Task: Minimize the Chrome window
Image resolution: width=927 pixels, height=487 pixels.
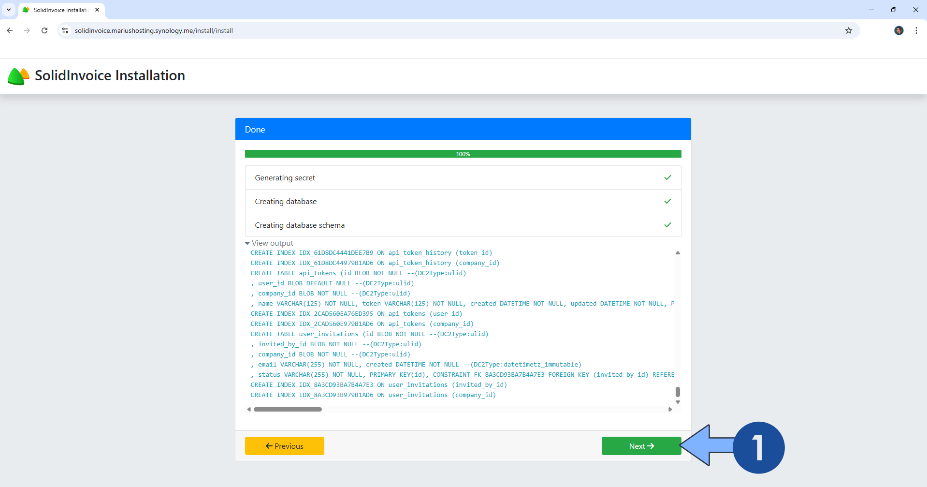Action: [x=871, y=10]
